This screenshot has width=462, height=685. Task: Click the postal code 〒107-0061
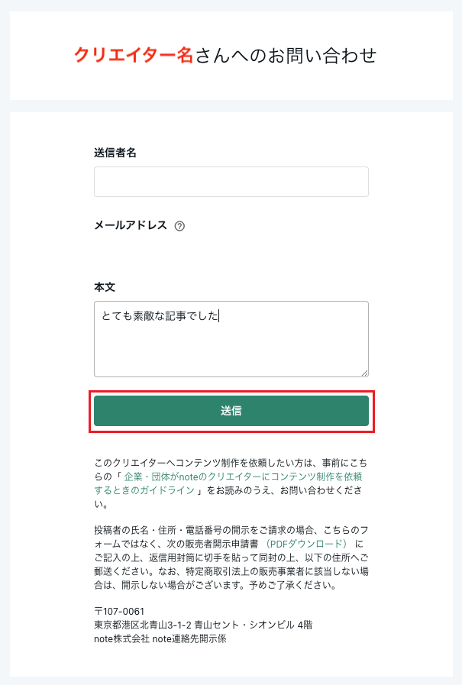coord(119,611)
